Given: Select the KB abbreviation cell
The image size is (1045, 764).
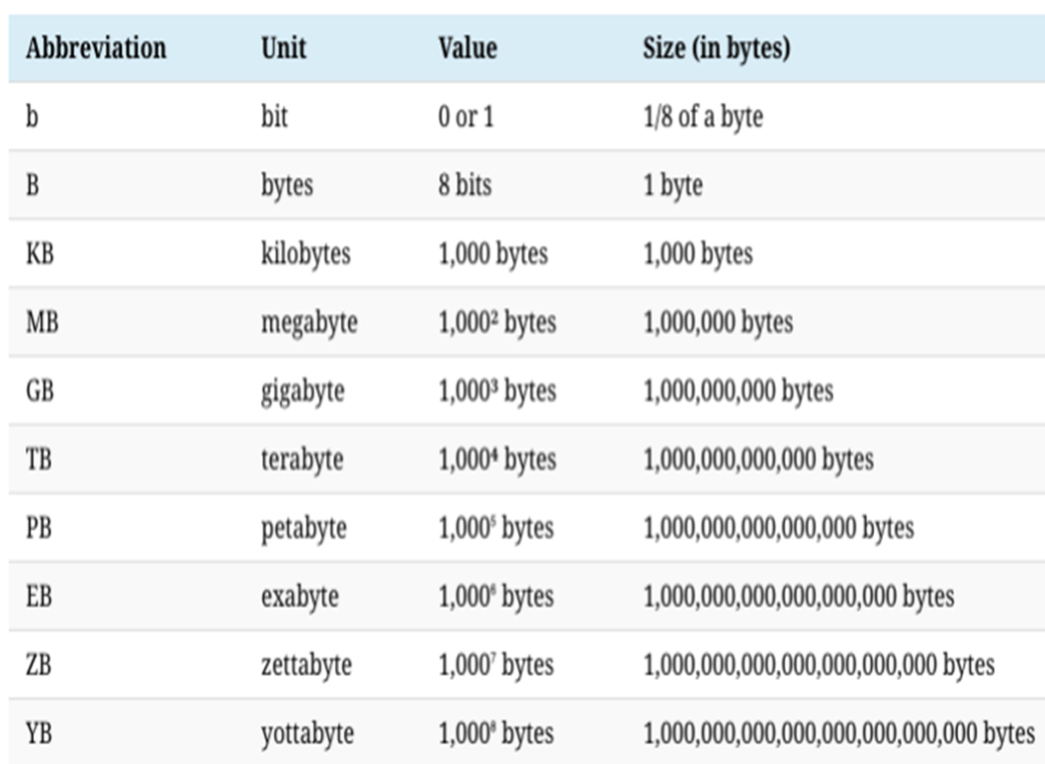Looking at the screenshot, I should click(40, 254).
